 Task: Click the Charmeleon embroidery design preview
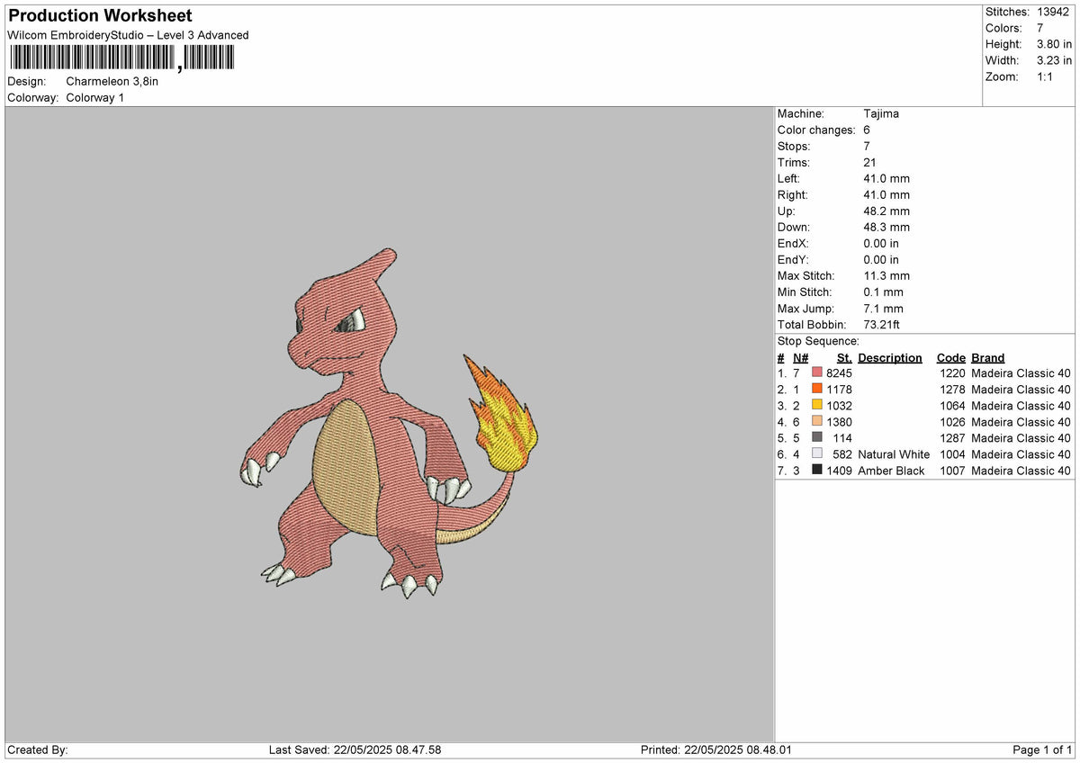coord(389,423)
